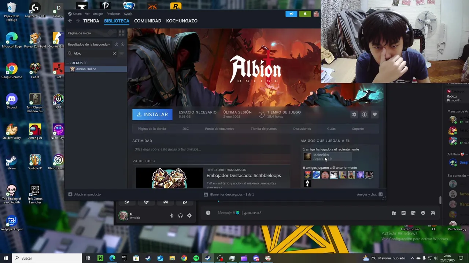Open Discord GIF picker
Screen dimensions: 469x263
tap(403, 213)
